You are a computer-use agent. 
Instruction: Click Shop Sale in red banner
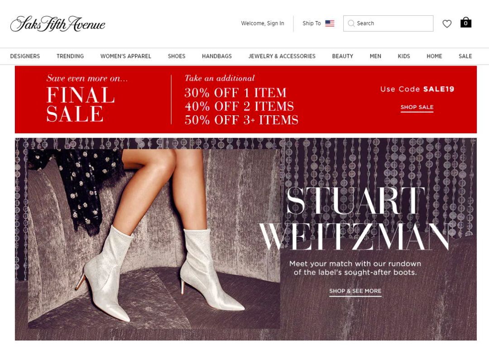[417, 108]
